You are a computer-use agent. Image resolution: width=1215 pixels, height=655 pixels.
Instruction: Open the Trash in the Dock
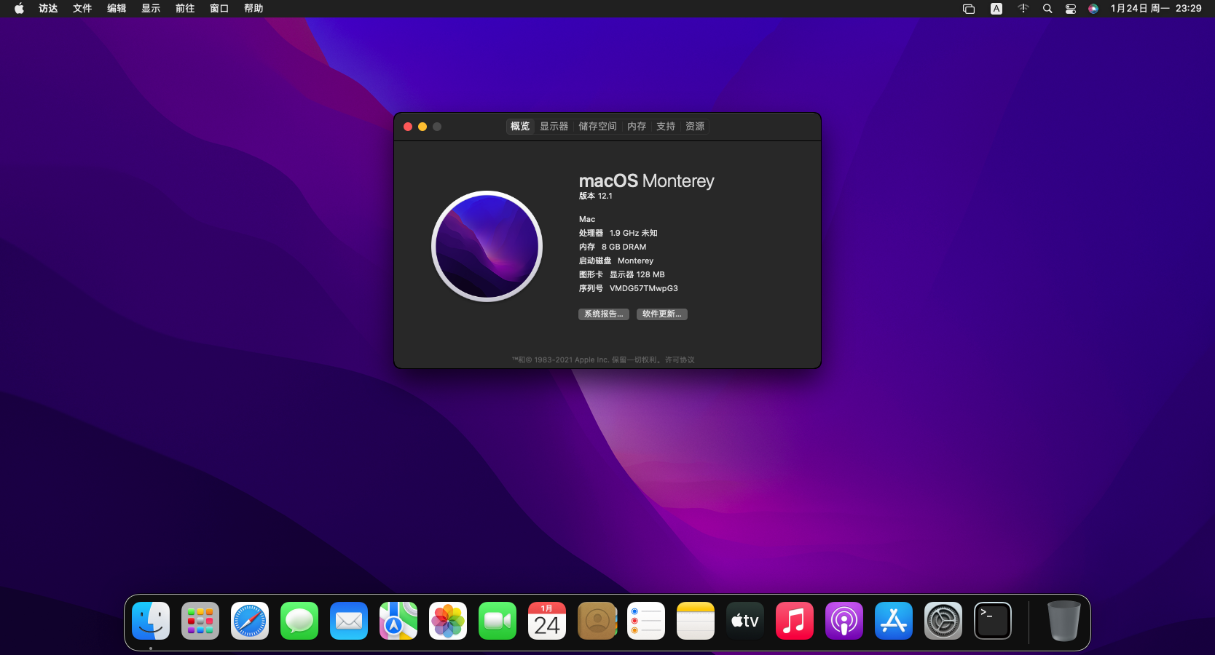(1063, 621)
